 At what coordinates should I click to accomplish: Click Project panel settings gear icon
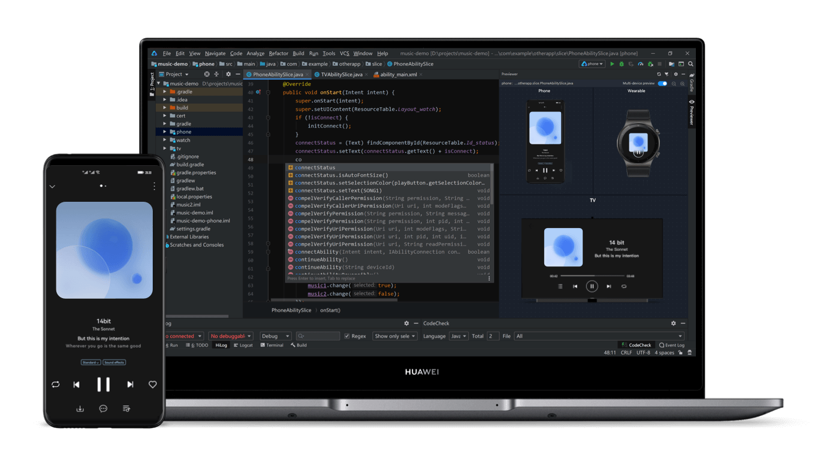[x=228, y=74]
